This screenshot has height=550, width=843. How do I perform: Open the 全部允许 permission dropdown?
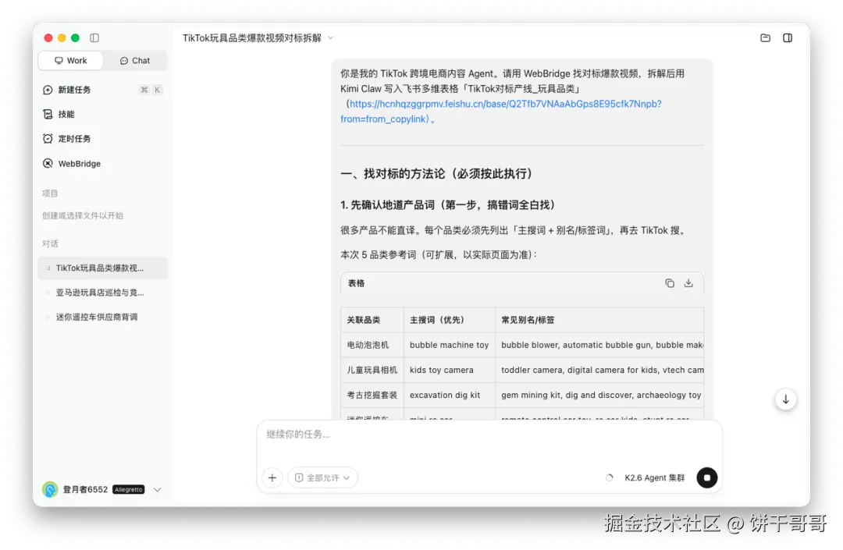(x=322, y=477)
